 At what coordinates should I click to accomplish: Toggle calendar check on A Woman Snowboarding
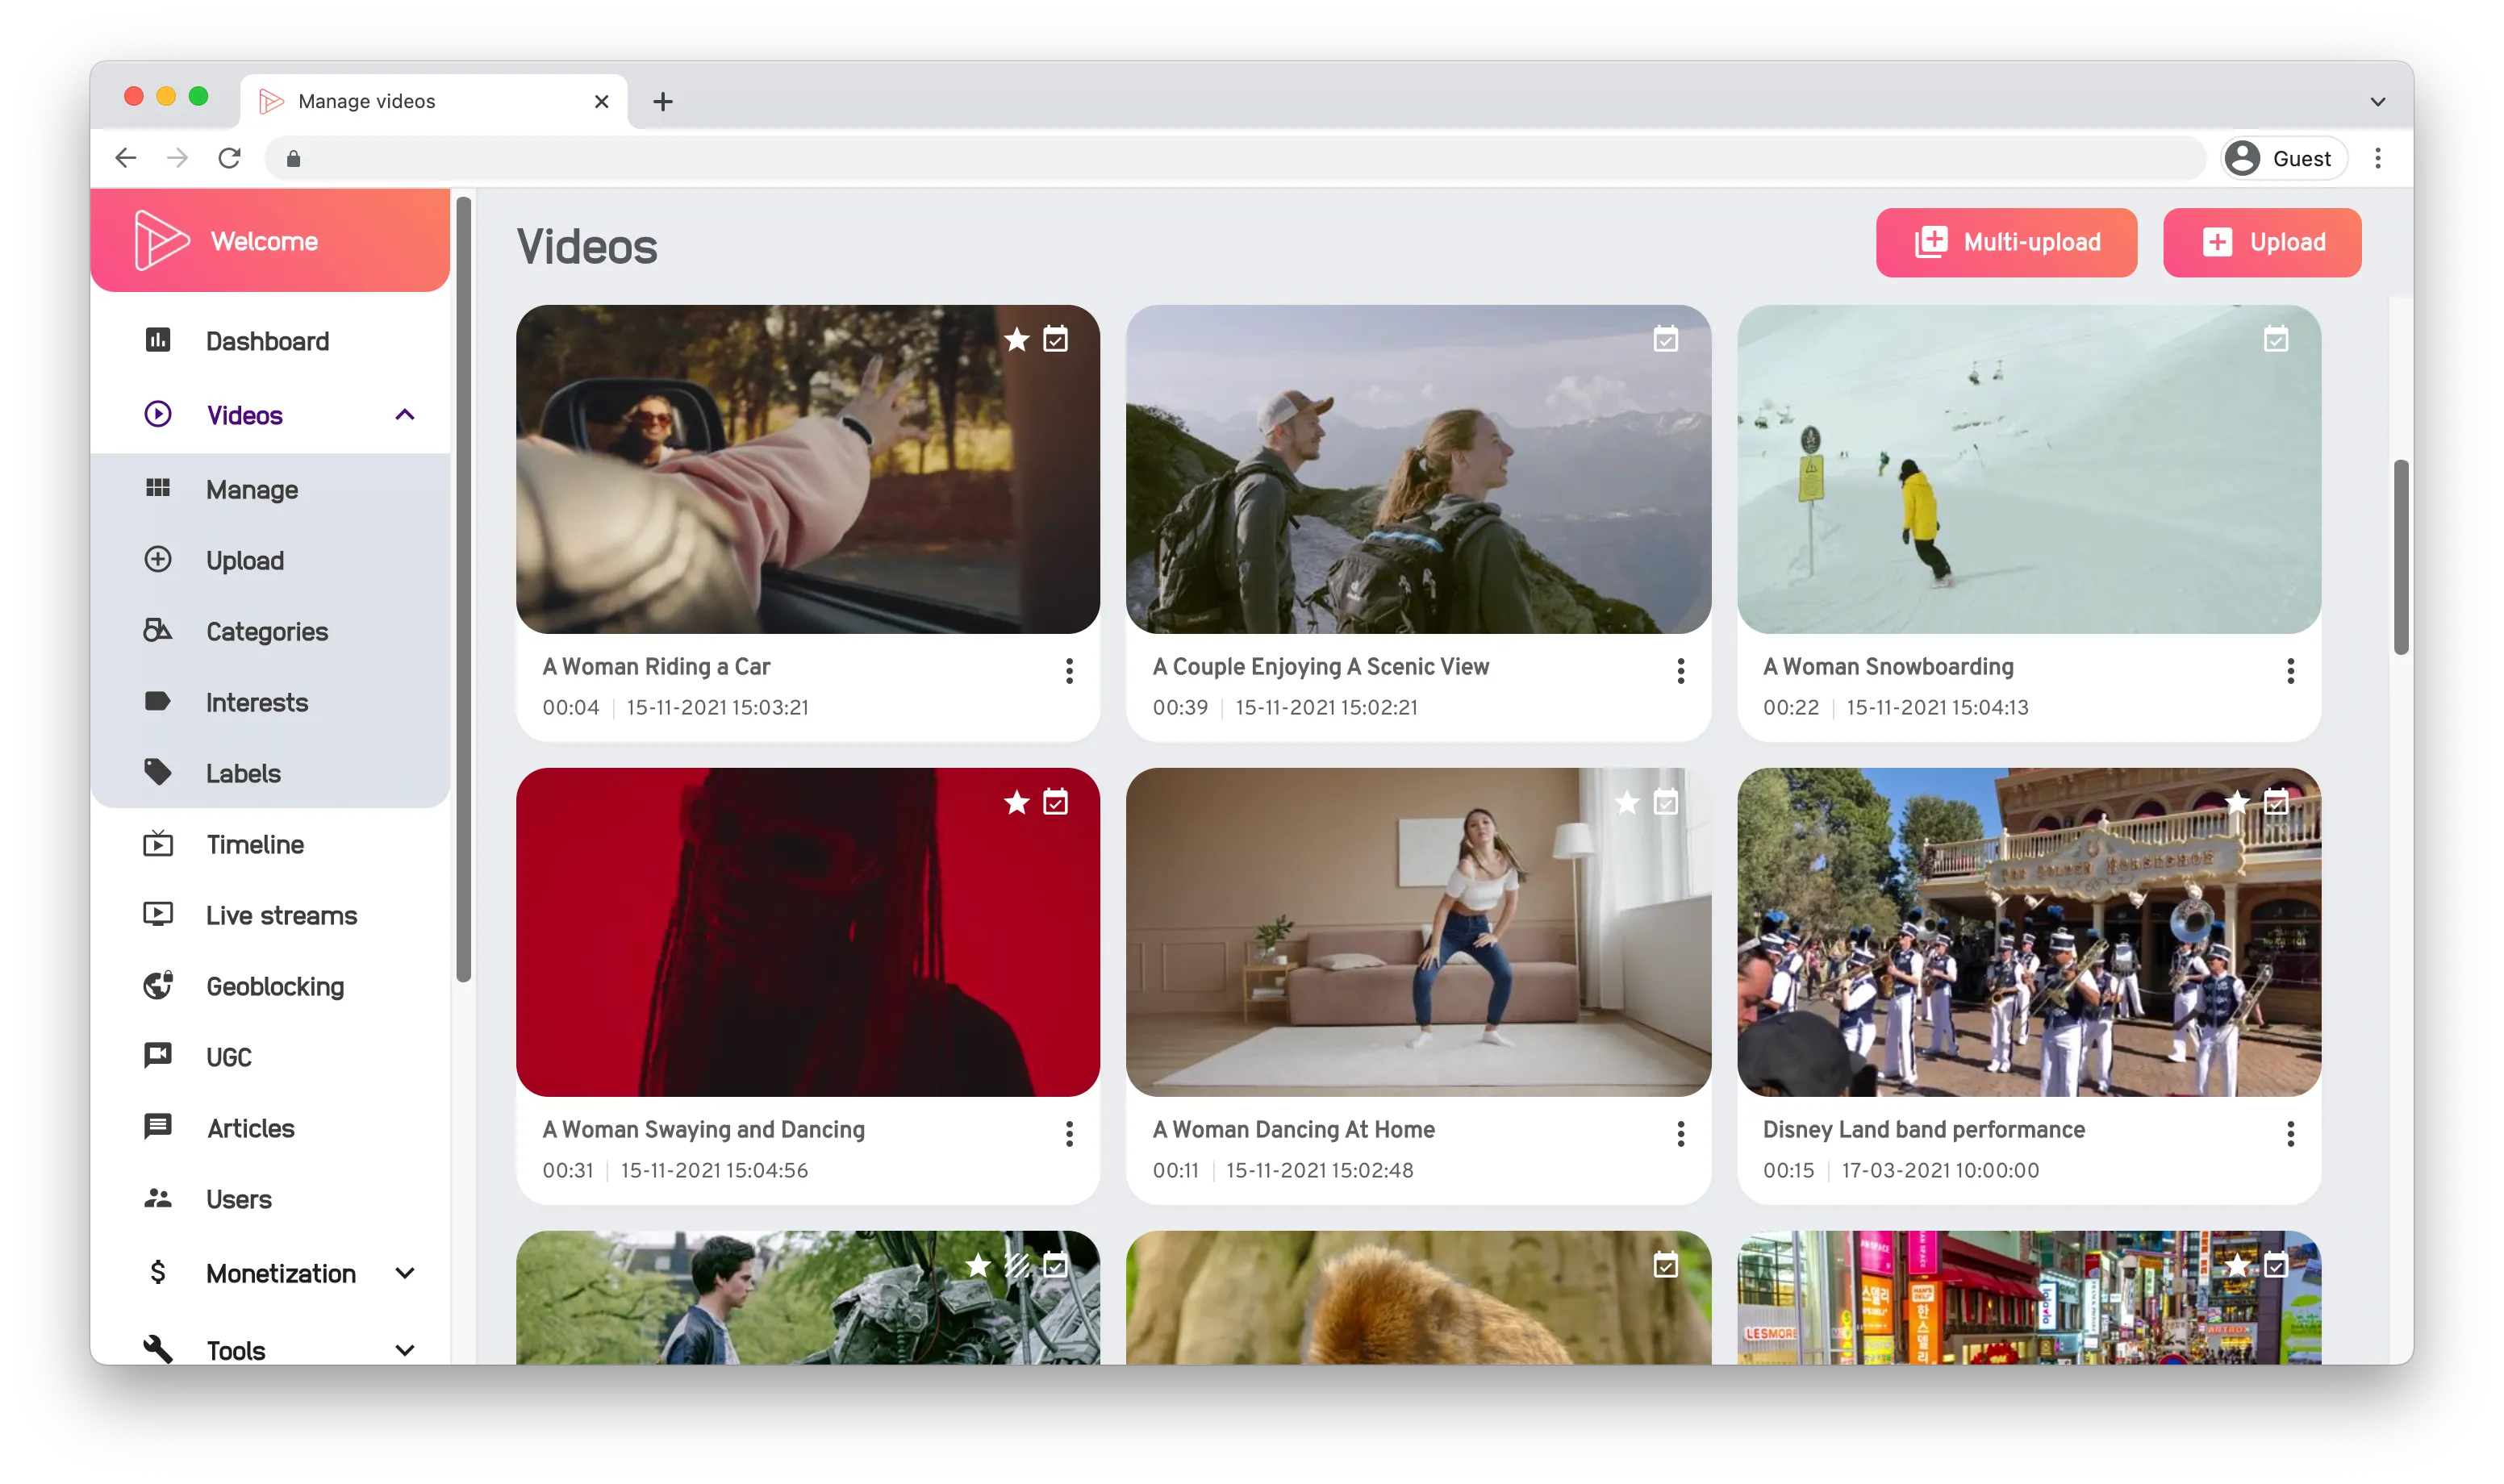coord(2276,339)
